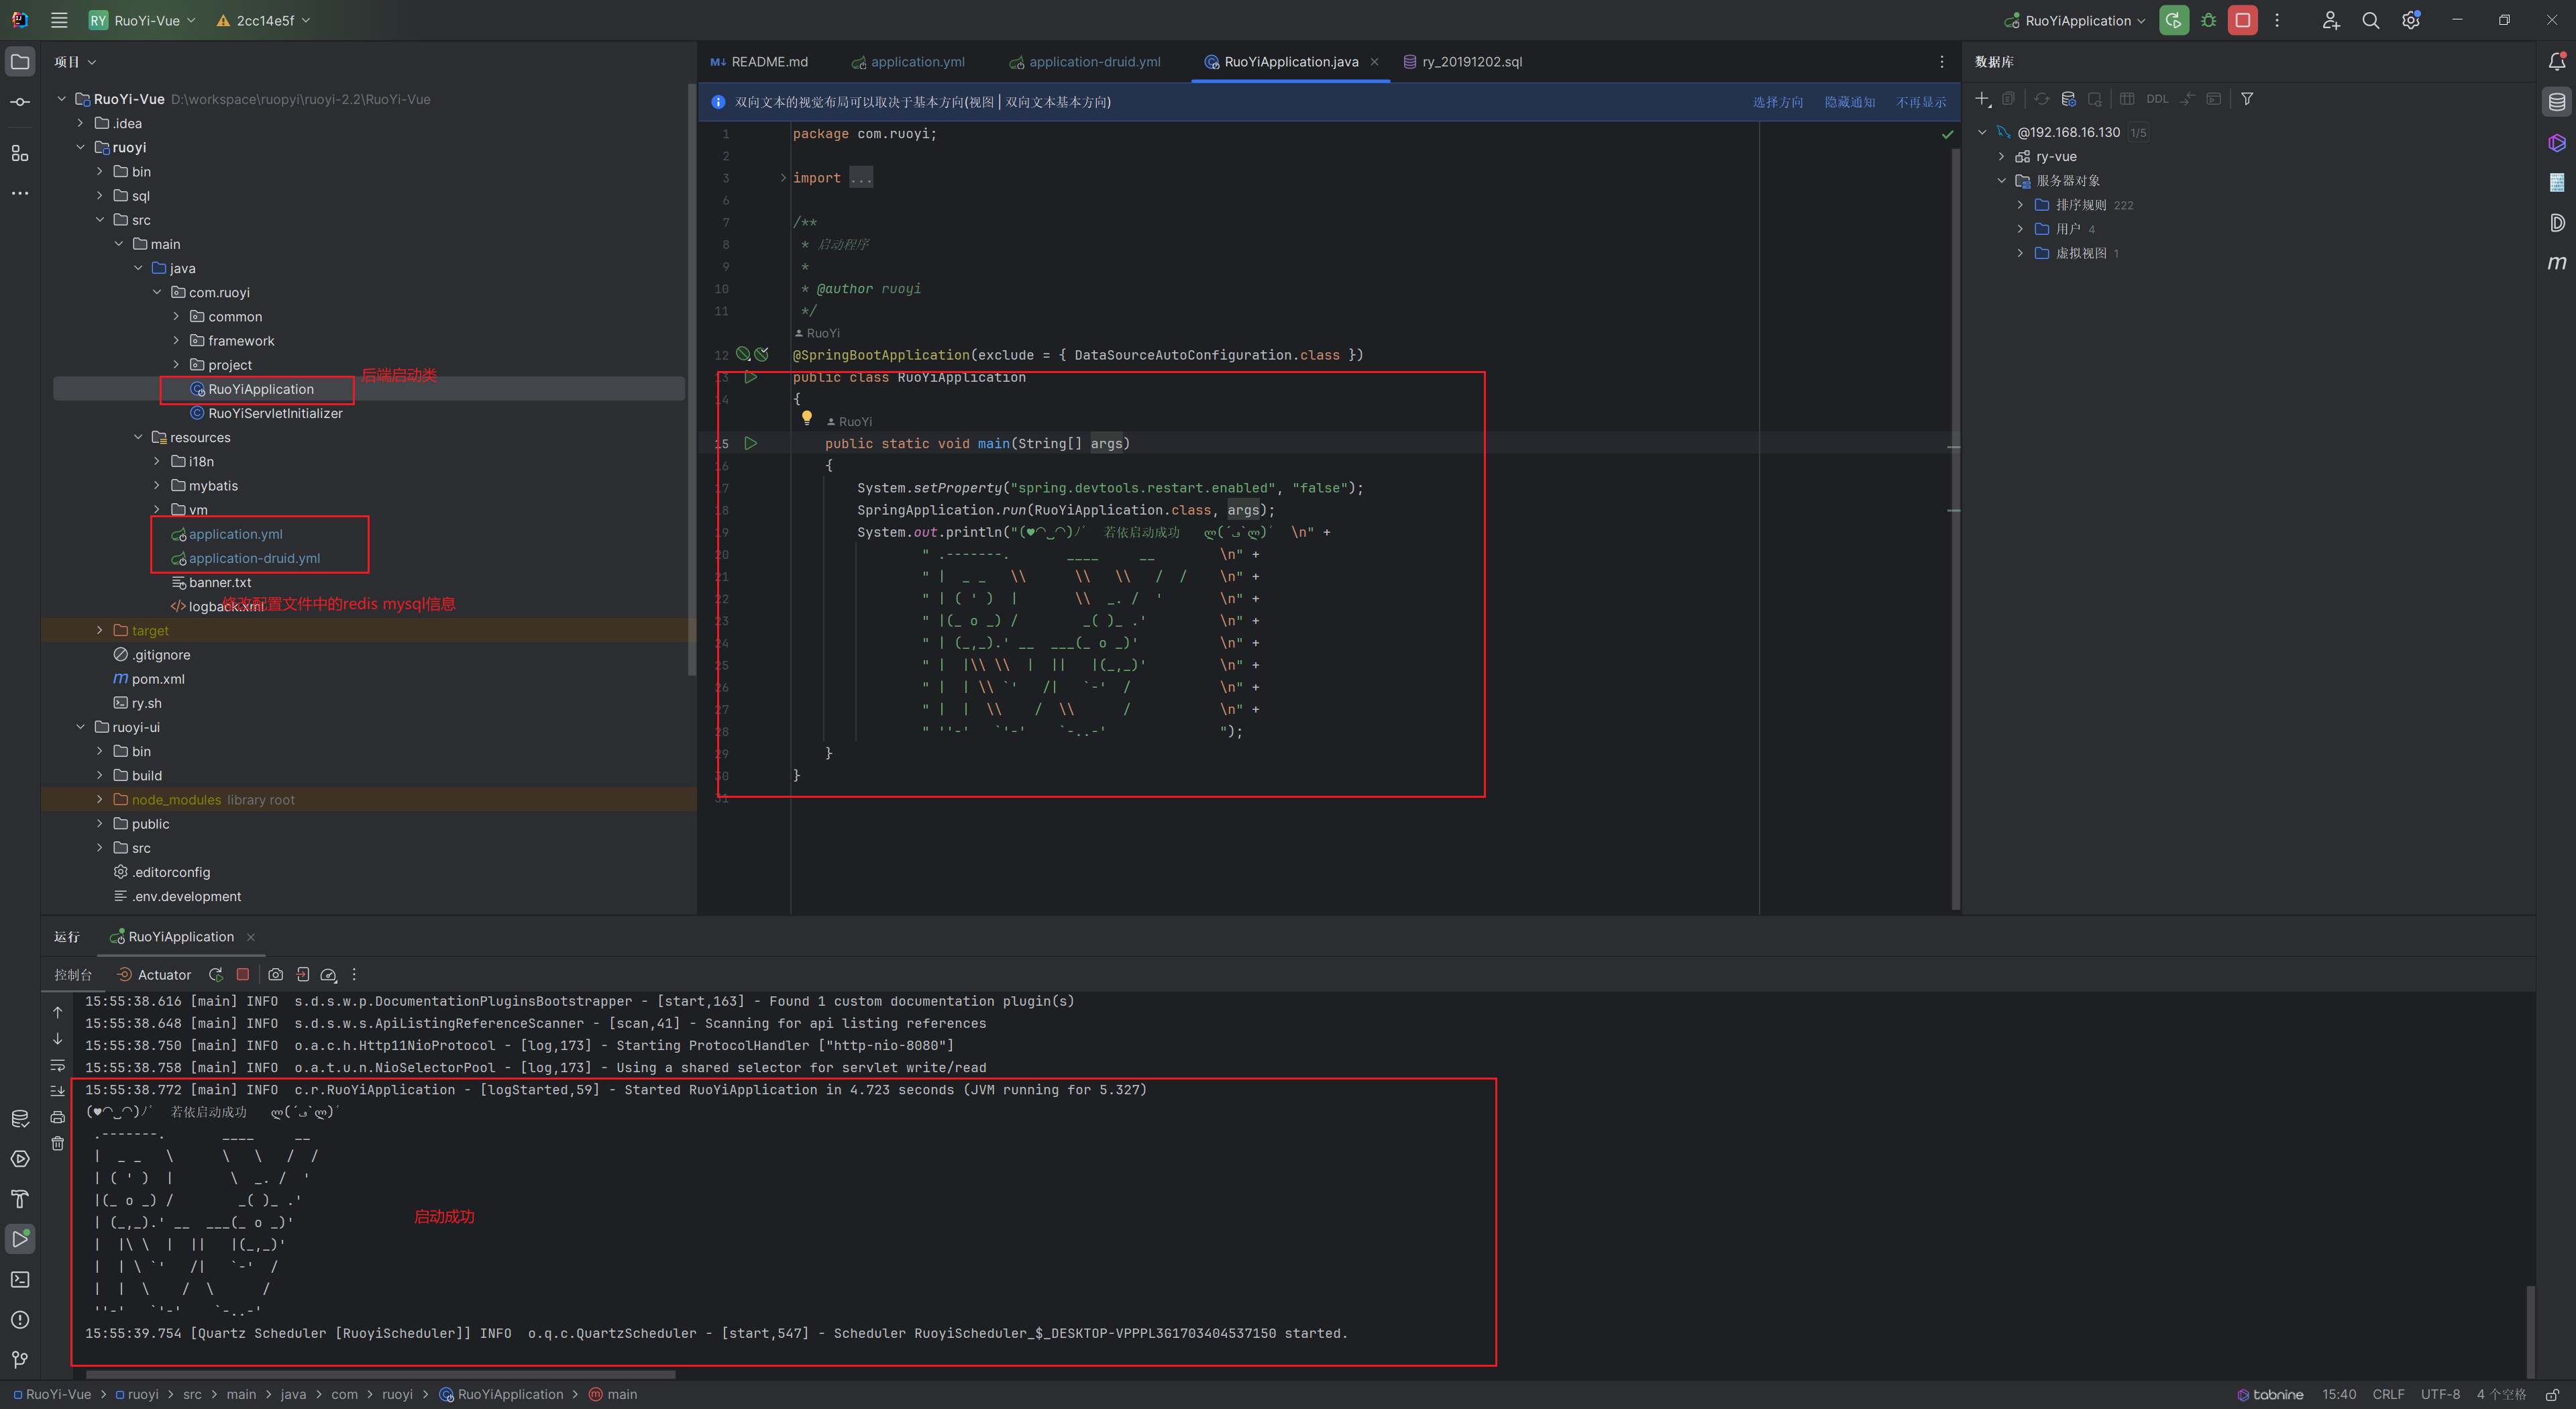Screen dimensions: 2576x1409
Task: Select RuoYiServletInitializer class in tree
Action: [x=275, y=413]
